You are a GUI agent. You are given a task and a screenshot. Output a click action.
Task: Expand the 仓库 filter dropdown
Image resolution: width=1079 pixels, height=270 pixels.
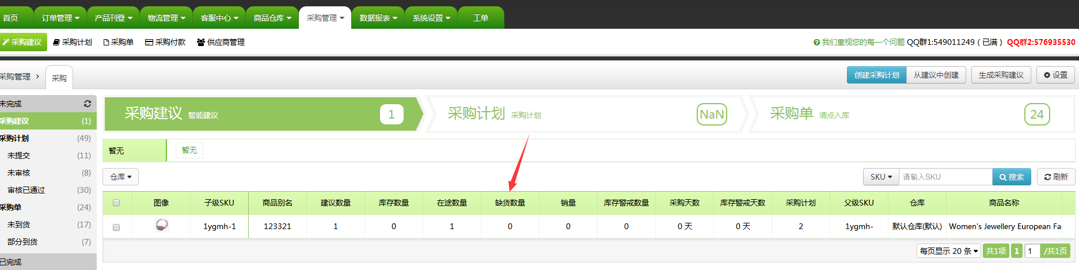(x=121, y=177)
